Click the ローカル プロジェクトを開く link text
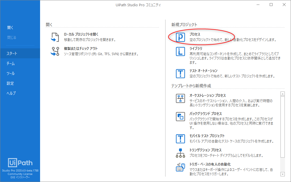Screen dimensions: 291x182 coord(81,34)
